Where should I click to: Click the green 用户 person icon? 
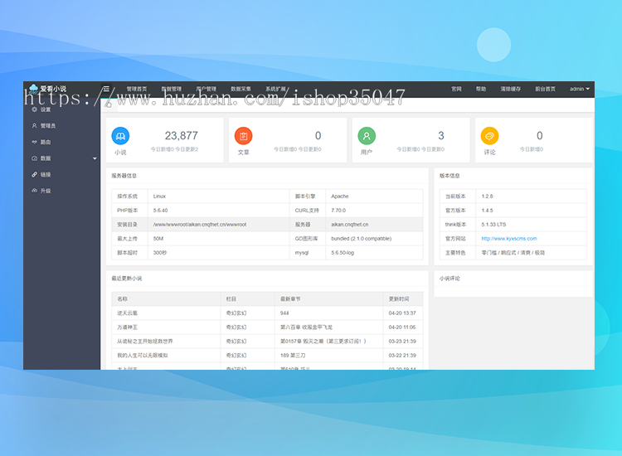point(367,136)
